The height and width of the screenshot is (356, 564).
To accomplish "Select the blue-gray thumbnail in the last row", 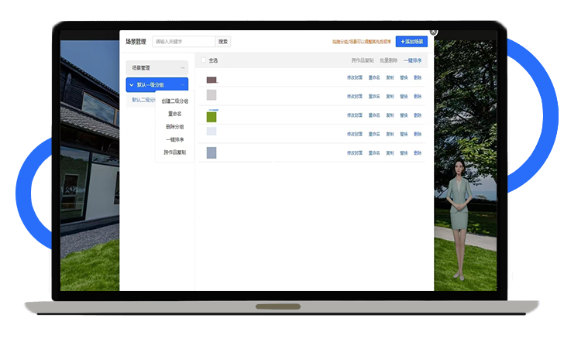I will 211,153.
